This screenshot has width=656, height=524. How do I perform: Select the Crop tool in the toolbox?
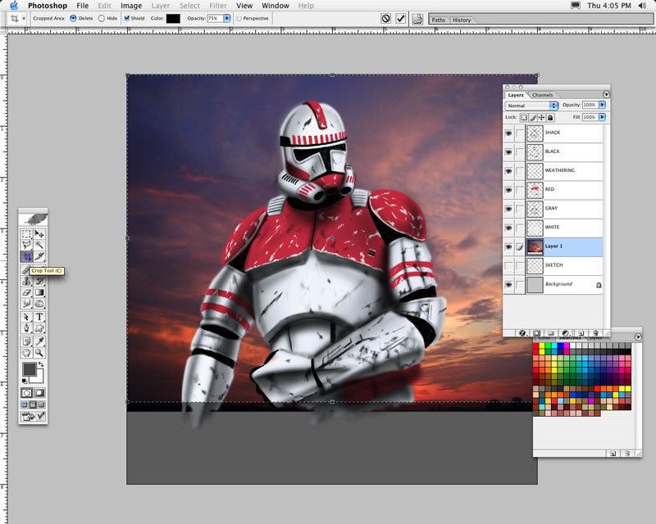pos(26,256)
